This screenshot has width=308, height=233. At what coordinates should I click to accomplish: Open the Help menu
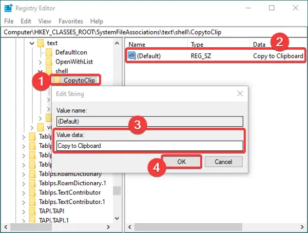point(97,21)
